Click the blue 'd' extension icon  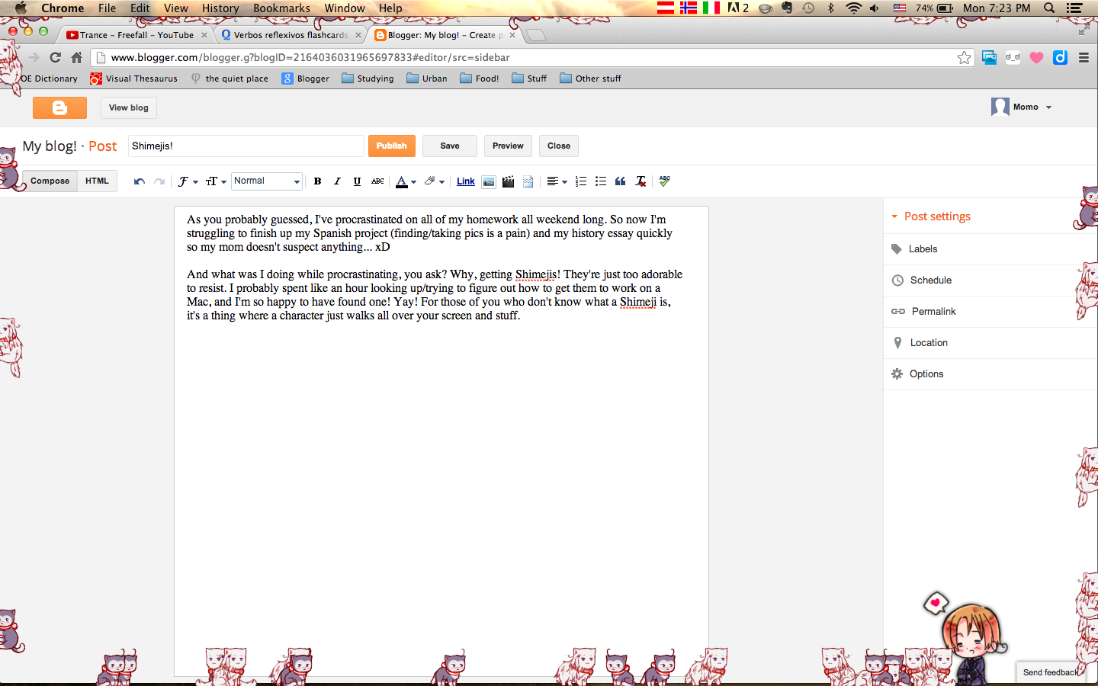pos(1060,57)
